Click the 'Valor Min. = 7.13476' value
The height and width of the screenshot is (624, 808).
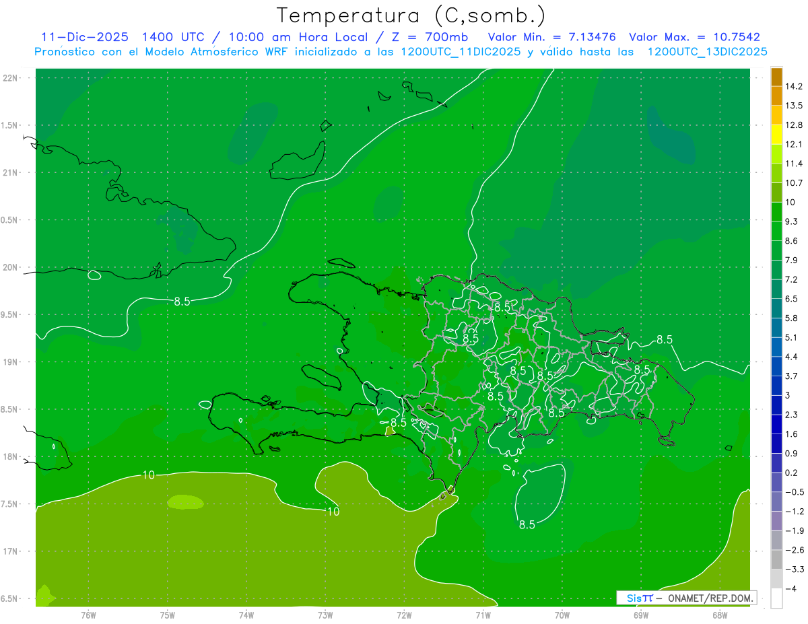click(x=552, y=37)
